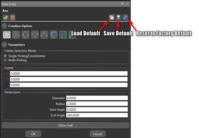Viewport: 199px width, 138px height.
Task: Enable Single Picking/Coordinates mode
Action: pyautogui.click(x=5, y=56)
